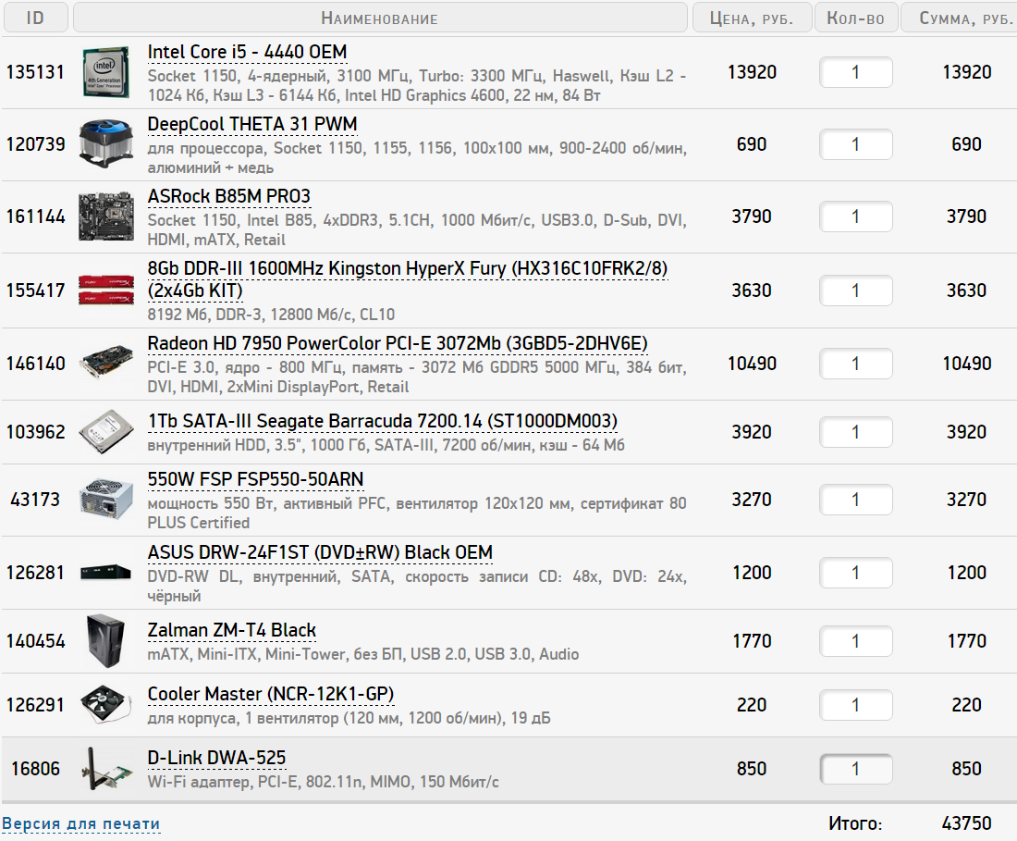
Task: Select product ID 146140
Action: pos(36,364)
